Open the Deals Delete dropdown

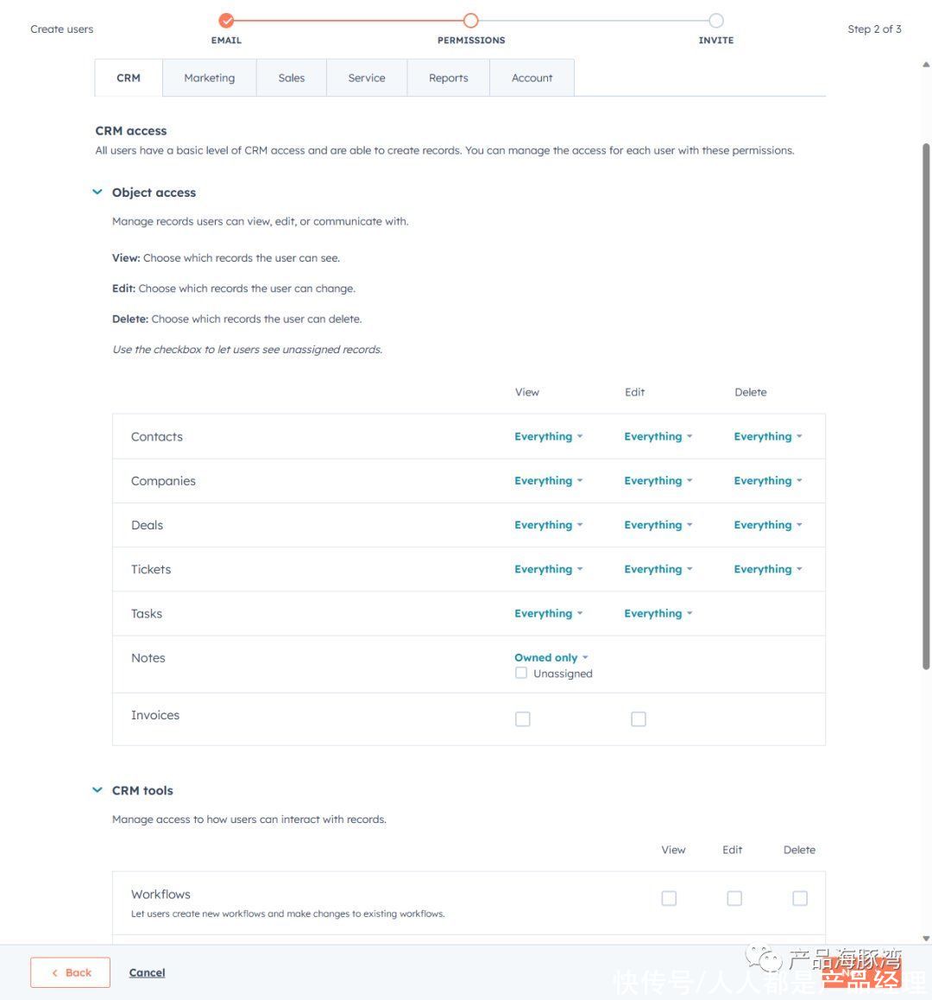point(767,525)
